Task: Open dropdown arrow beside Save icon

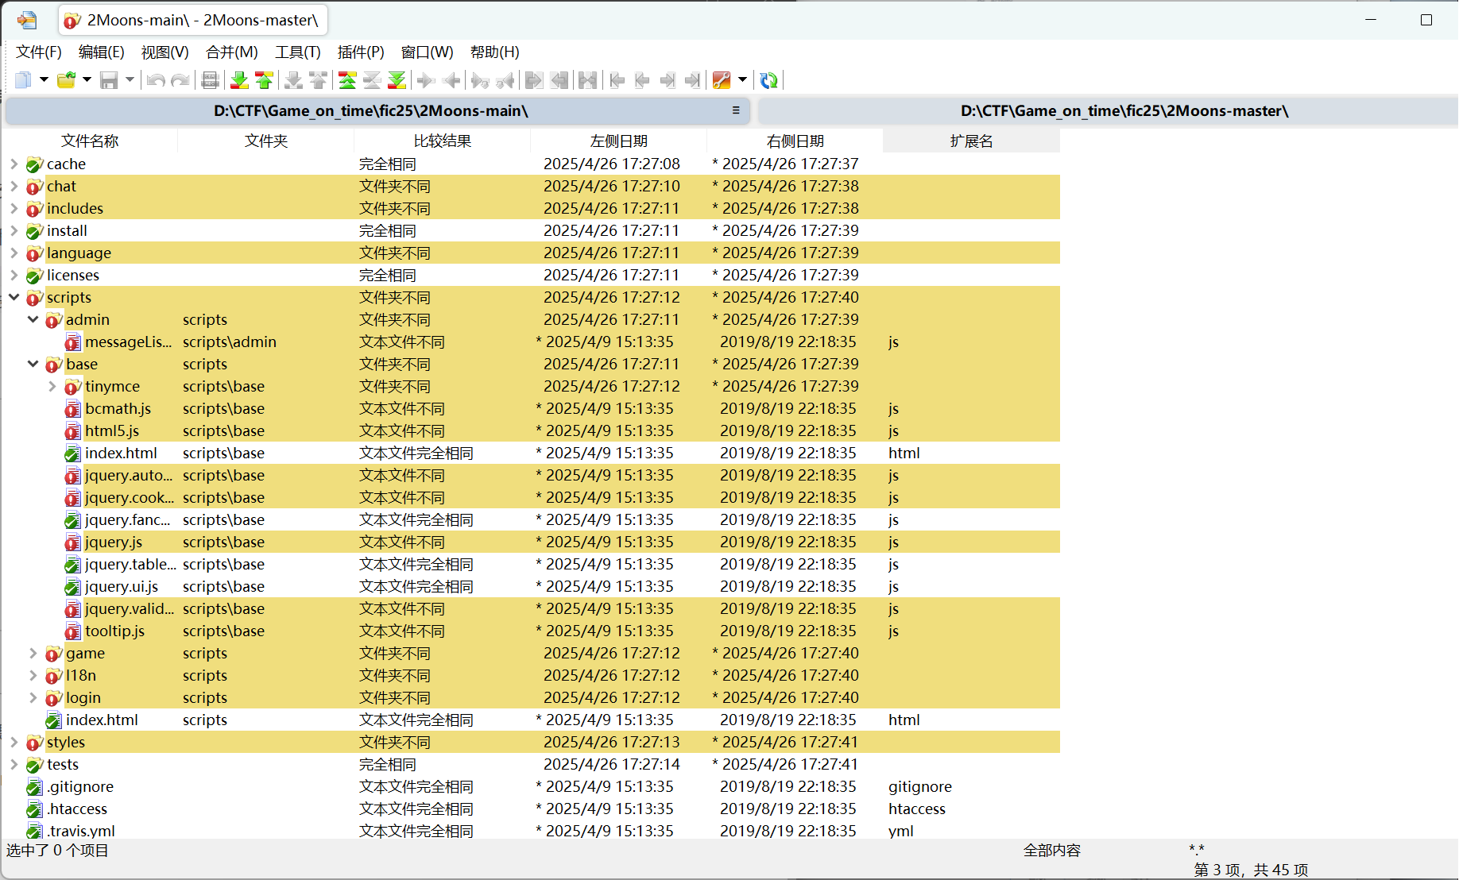Action: click(130, 79)
